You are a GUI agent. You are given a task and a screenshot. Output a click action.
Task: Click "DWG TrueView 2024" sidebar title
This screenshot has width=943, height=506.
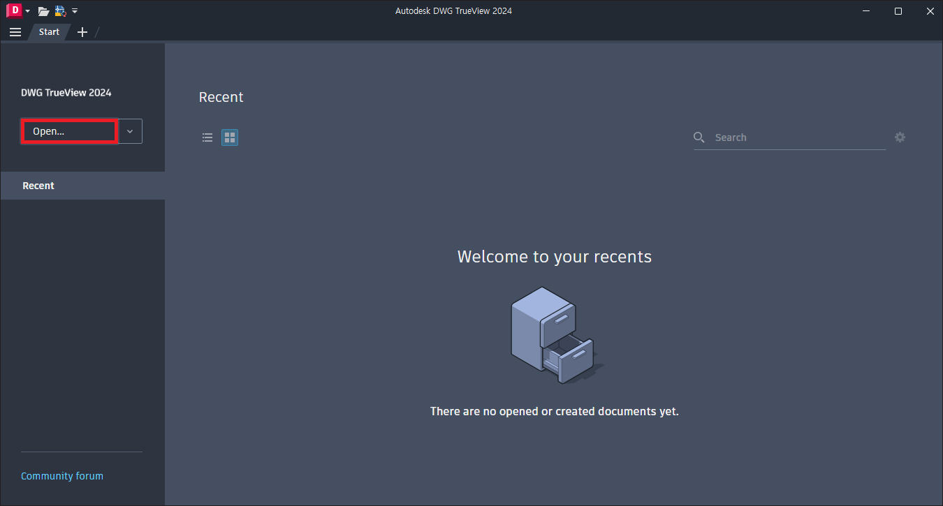tap(66, 93)
